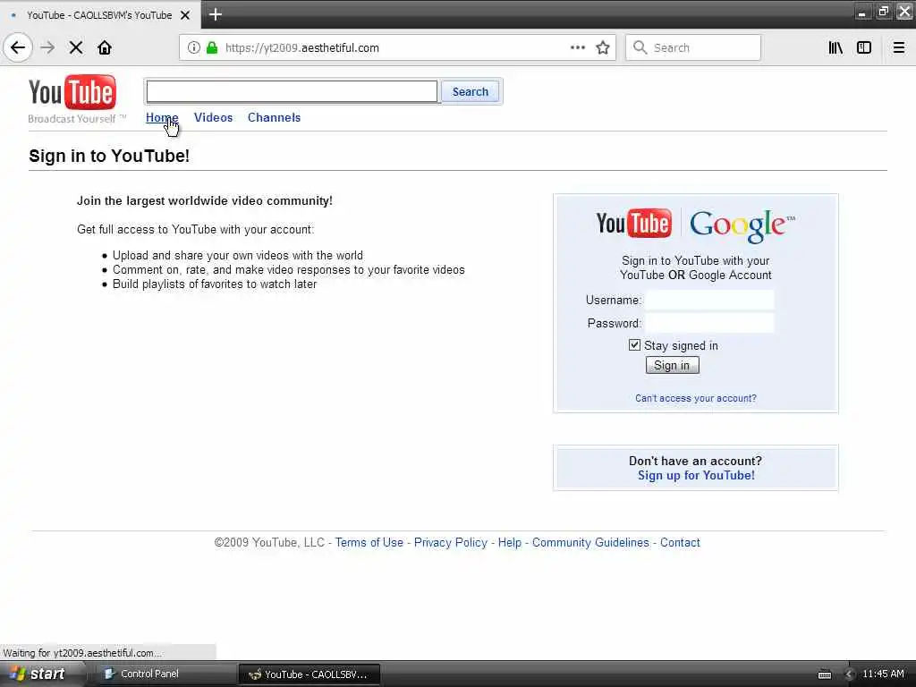This screenshot has height=687, width=916.
Task: Click the YouTube logo in sign-in box
Action: (x=634, y=224)
